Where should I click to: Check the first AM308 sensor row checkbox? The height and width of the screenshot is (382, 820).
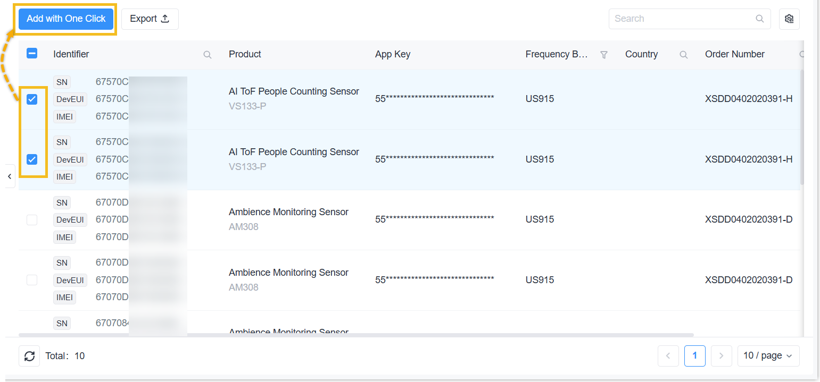pyautogui.click(x=32, y=220)
